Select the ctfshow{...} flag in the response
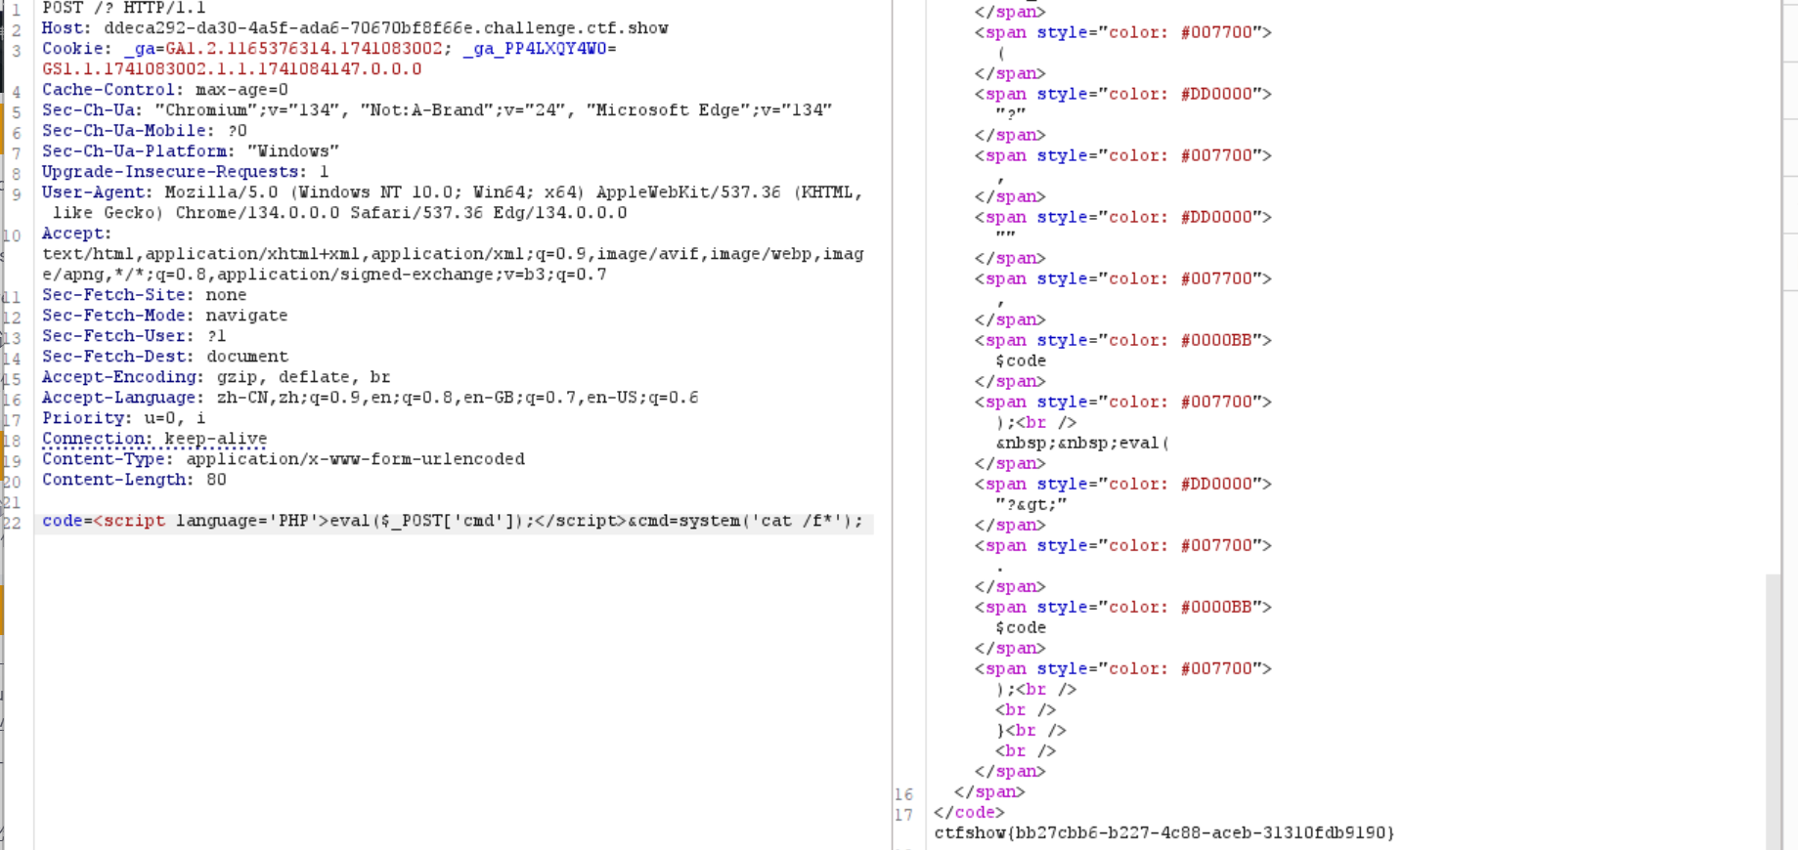This screenshot has height=850, width=1798. coord(1164,832)
